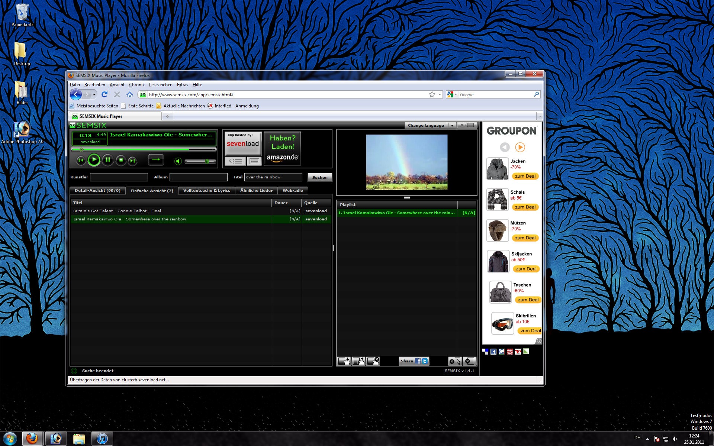Clear the whole playlist icon
This screenshot has width=714, height=446.
(x=469, y=361)
